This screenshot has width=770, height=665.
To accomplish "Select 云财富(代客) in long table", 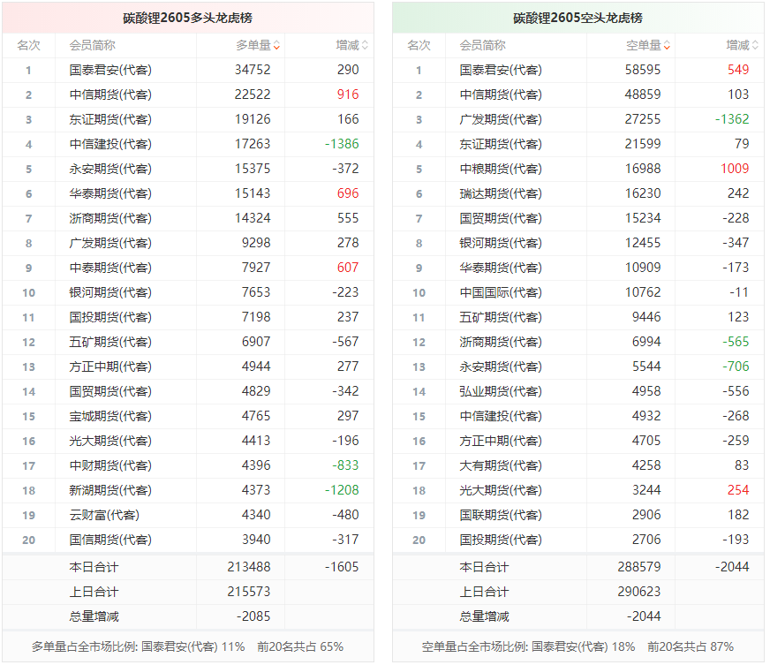I will click(104, 515).
